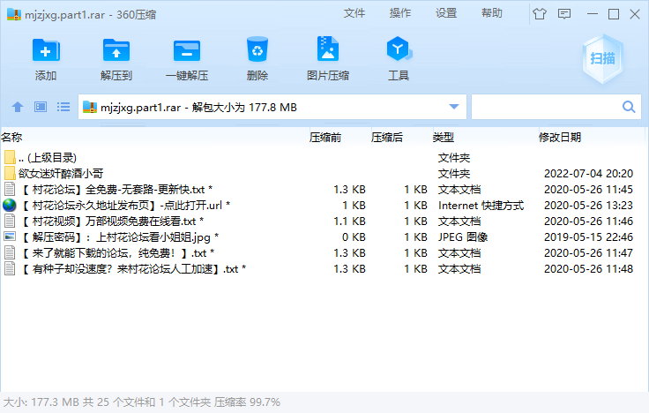This screenshot has width=649, height=413.
Task: Click inside the search input field
Action: pyautogui.click(x=545, y=107)
